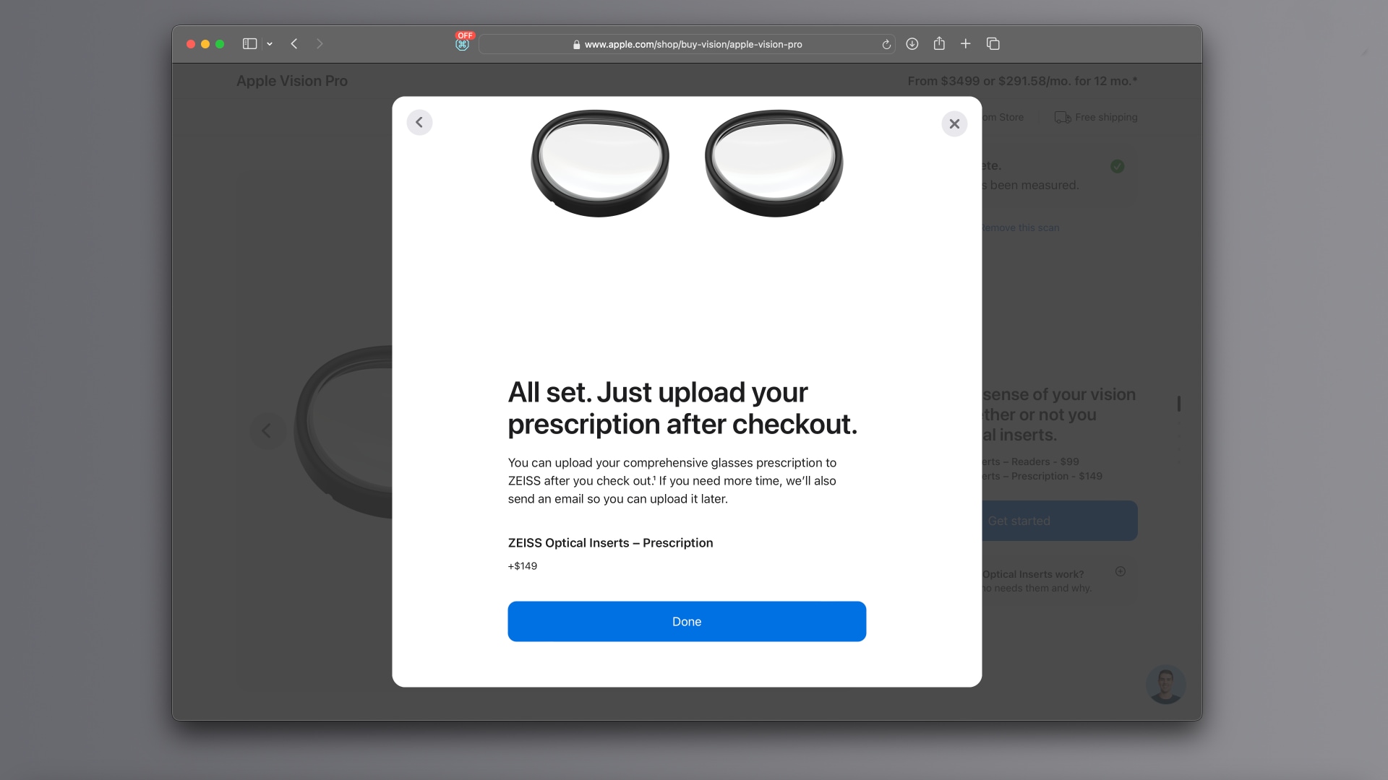1388x780 pixels.
Task: Click the OFF extension icon
Action: pos(463,42)
